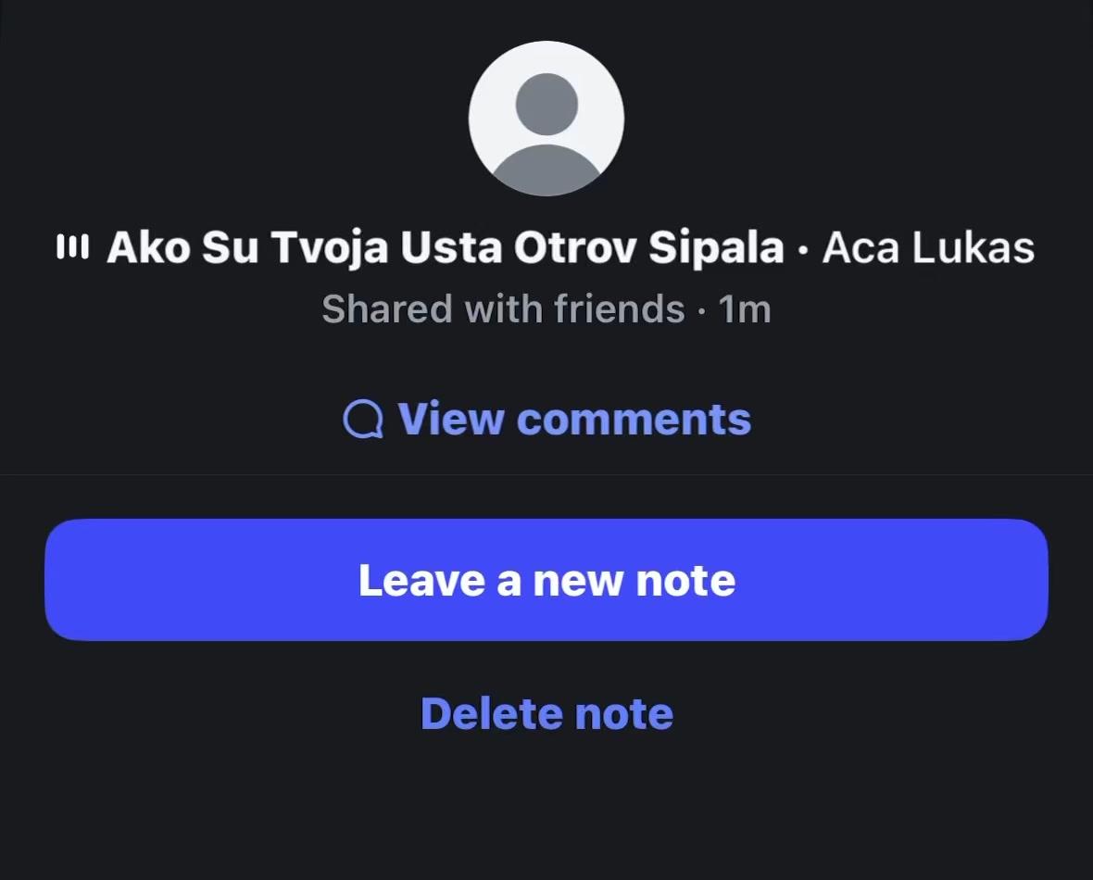Open the default profile avatar picture
Viewport: 1093px width, 880px height.
click(x=546, y=119)
